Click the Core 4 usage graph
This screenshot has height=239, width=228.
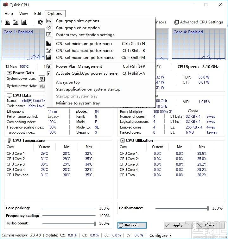pyautogui.click(x=199, y=44)
